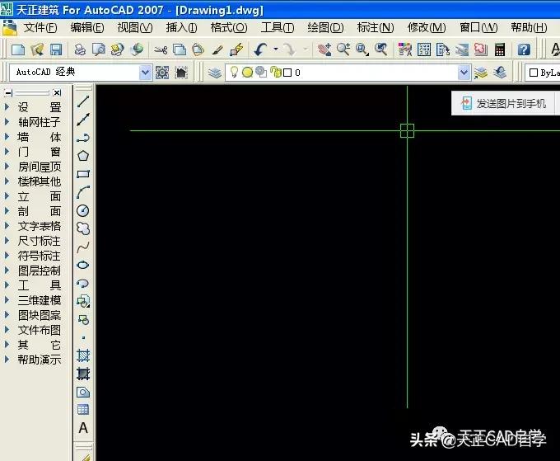
Task: Click the Plot Preview icon
Action: point(99,49)
